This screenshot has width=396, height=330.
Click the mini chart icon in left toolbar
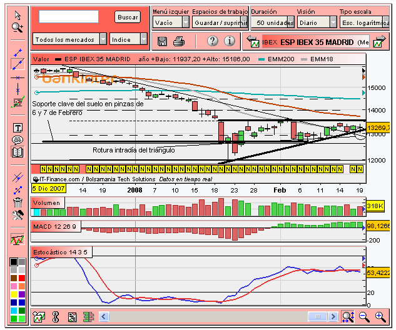pyautogui.click(x=18, y=239)
